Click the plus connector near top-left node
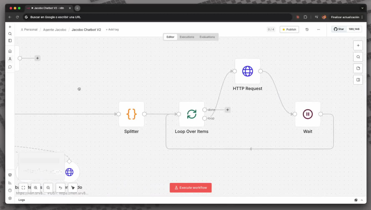 tap(37, 58)
